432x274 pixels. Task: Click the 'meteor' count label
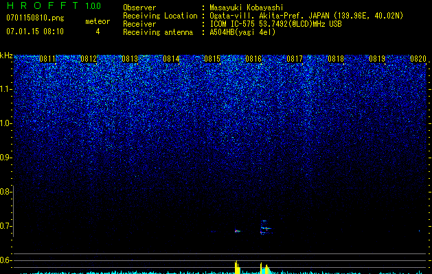tap(98, 21)
